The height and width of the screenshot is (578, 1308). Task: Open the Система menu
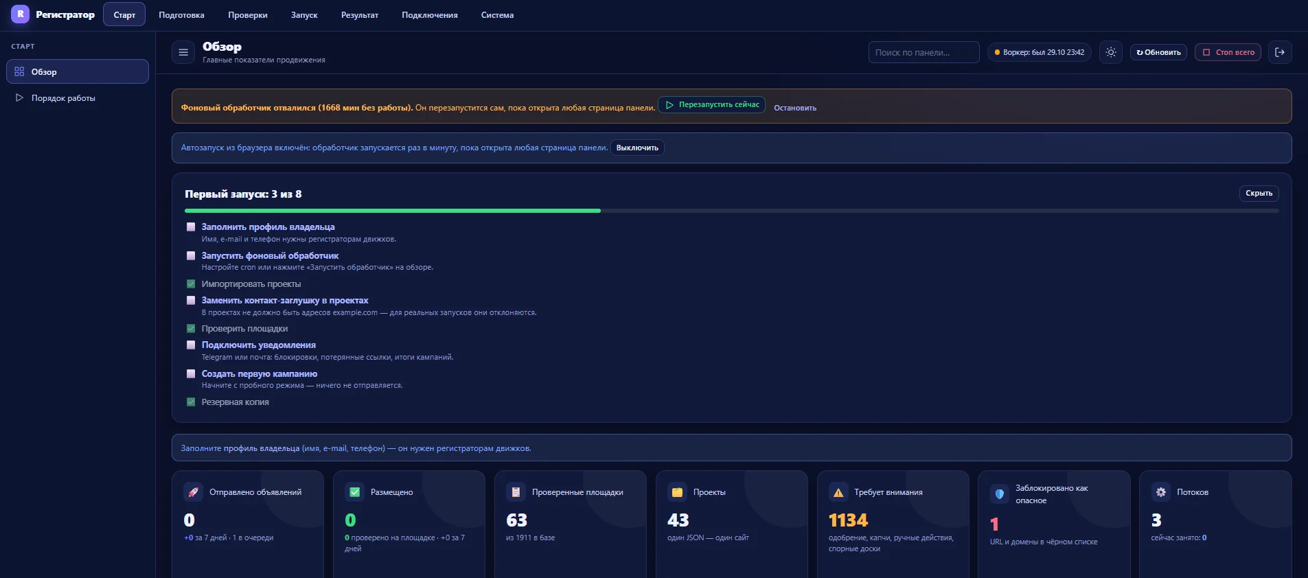(x=497, y=14)
